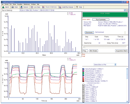Click the '1 of 1' step value
This screenshot has width=130, height=104.
coord(86,40)
